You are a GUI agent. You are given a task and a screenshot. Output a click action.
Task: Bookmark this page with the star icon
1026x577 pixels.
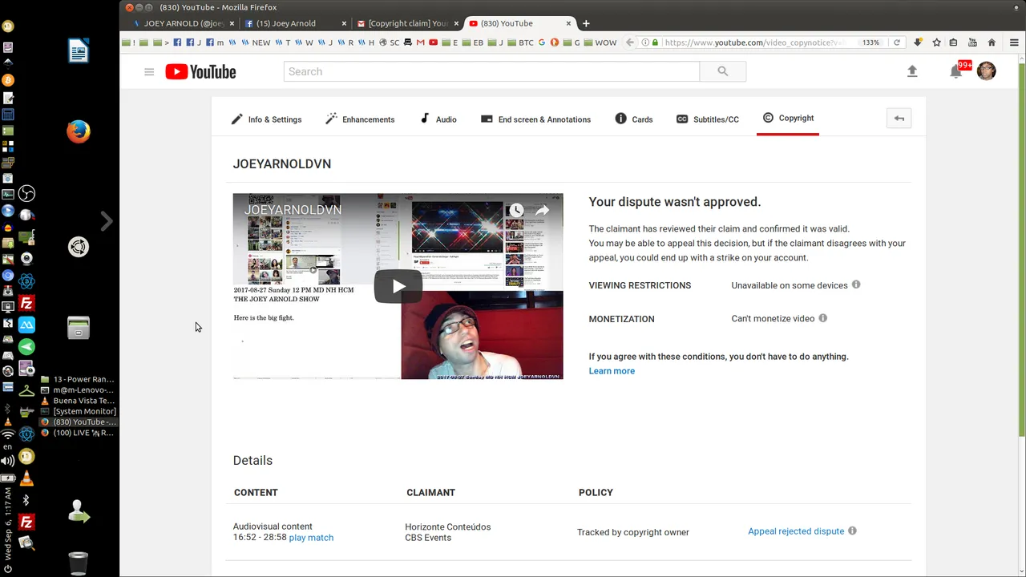936,42
